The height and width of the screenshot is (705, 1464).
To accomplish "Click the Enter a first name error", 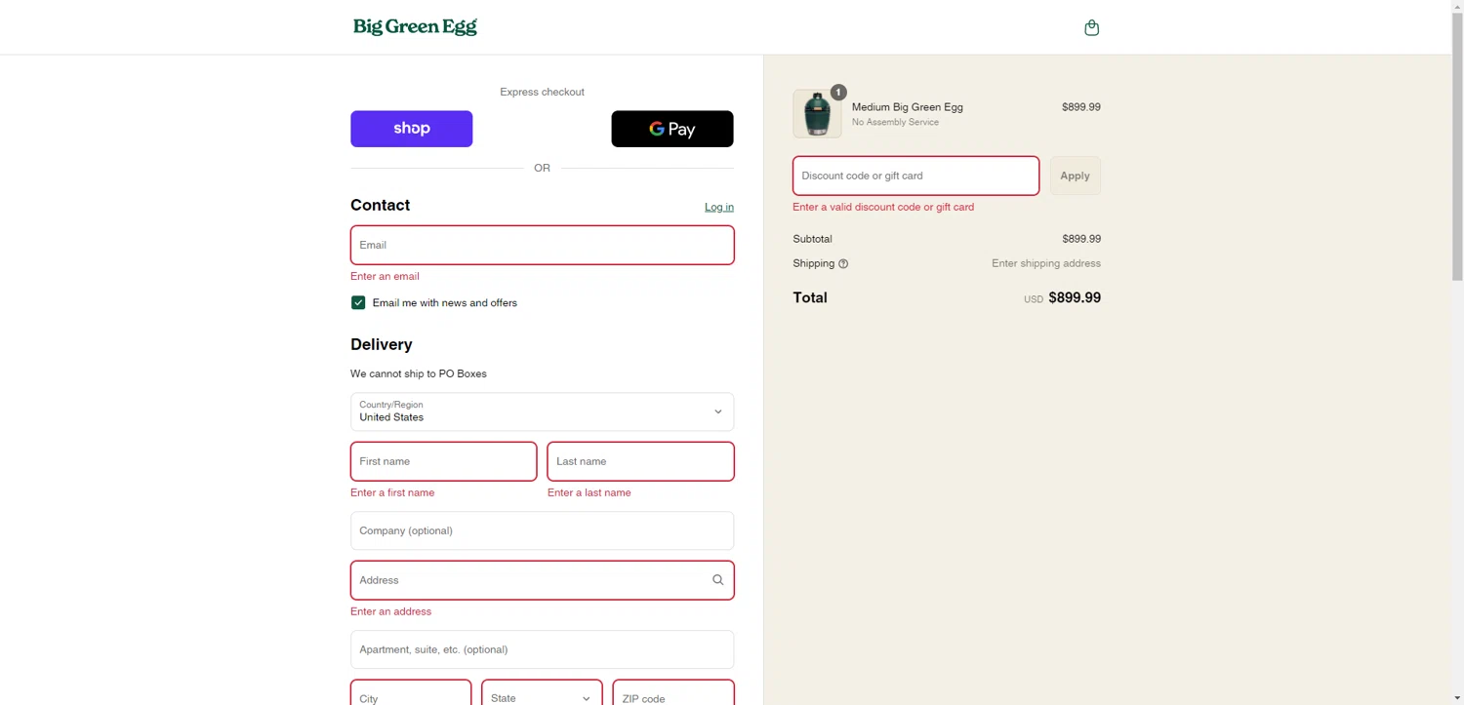I will tap(392, 492).
